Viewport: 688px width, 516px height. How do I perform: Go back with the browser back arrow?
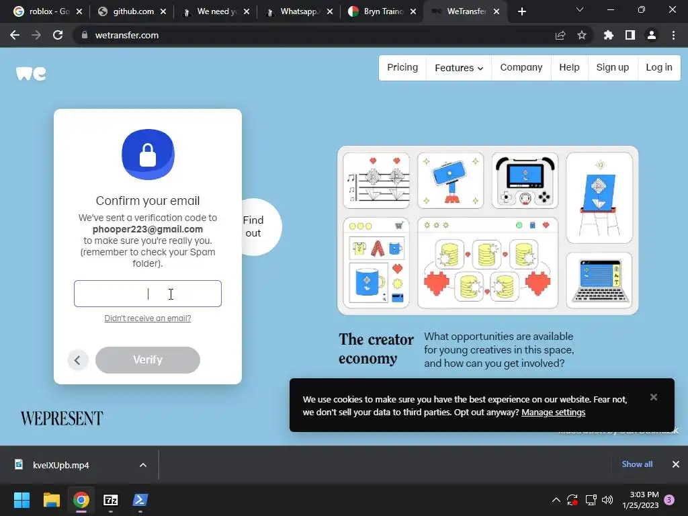tap(15, 35)
